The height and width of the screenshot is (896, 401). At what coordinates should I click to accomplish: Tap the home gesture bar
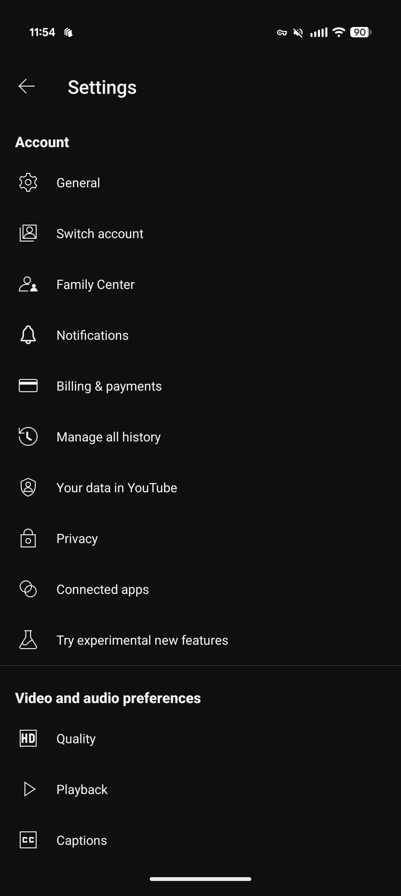200,879
